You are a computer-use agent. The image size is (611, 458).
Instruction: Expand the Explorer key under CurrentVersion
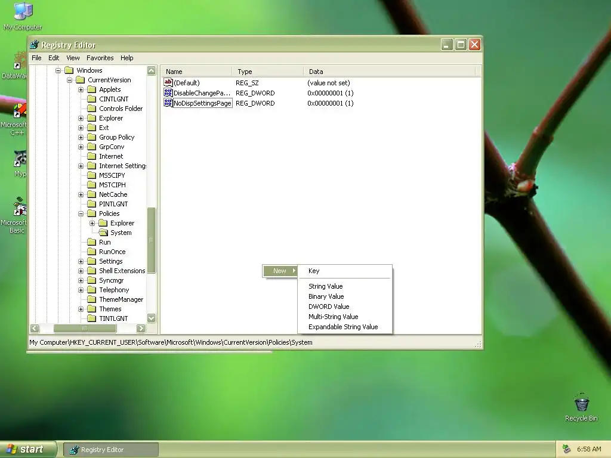(x=81, y=119)
